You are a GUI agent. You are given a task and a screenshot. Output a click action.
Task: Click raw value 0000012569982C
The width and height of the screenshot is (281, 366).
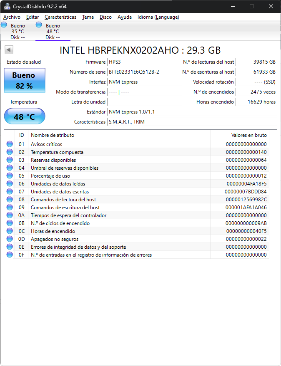pos(246,200)
